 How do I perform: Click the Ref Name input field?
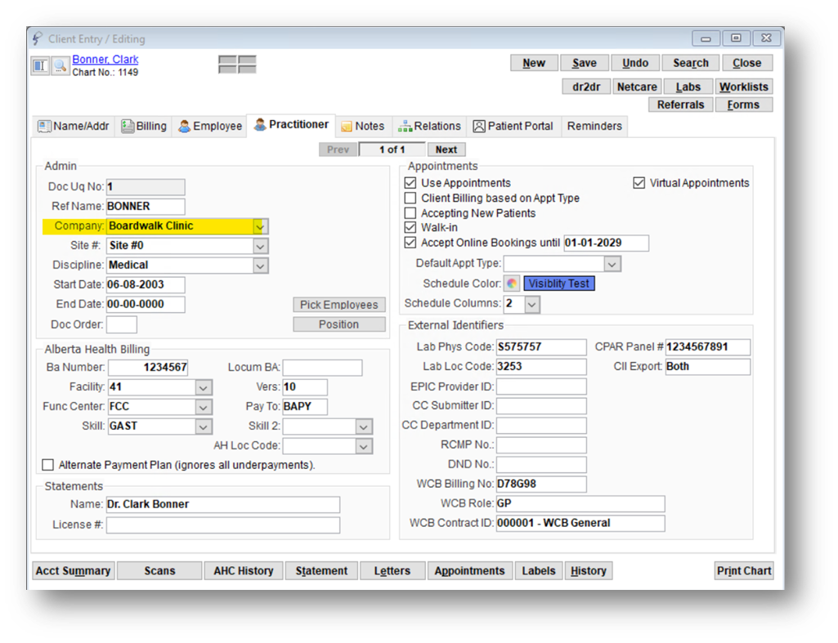click(x=146, y=207)
